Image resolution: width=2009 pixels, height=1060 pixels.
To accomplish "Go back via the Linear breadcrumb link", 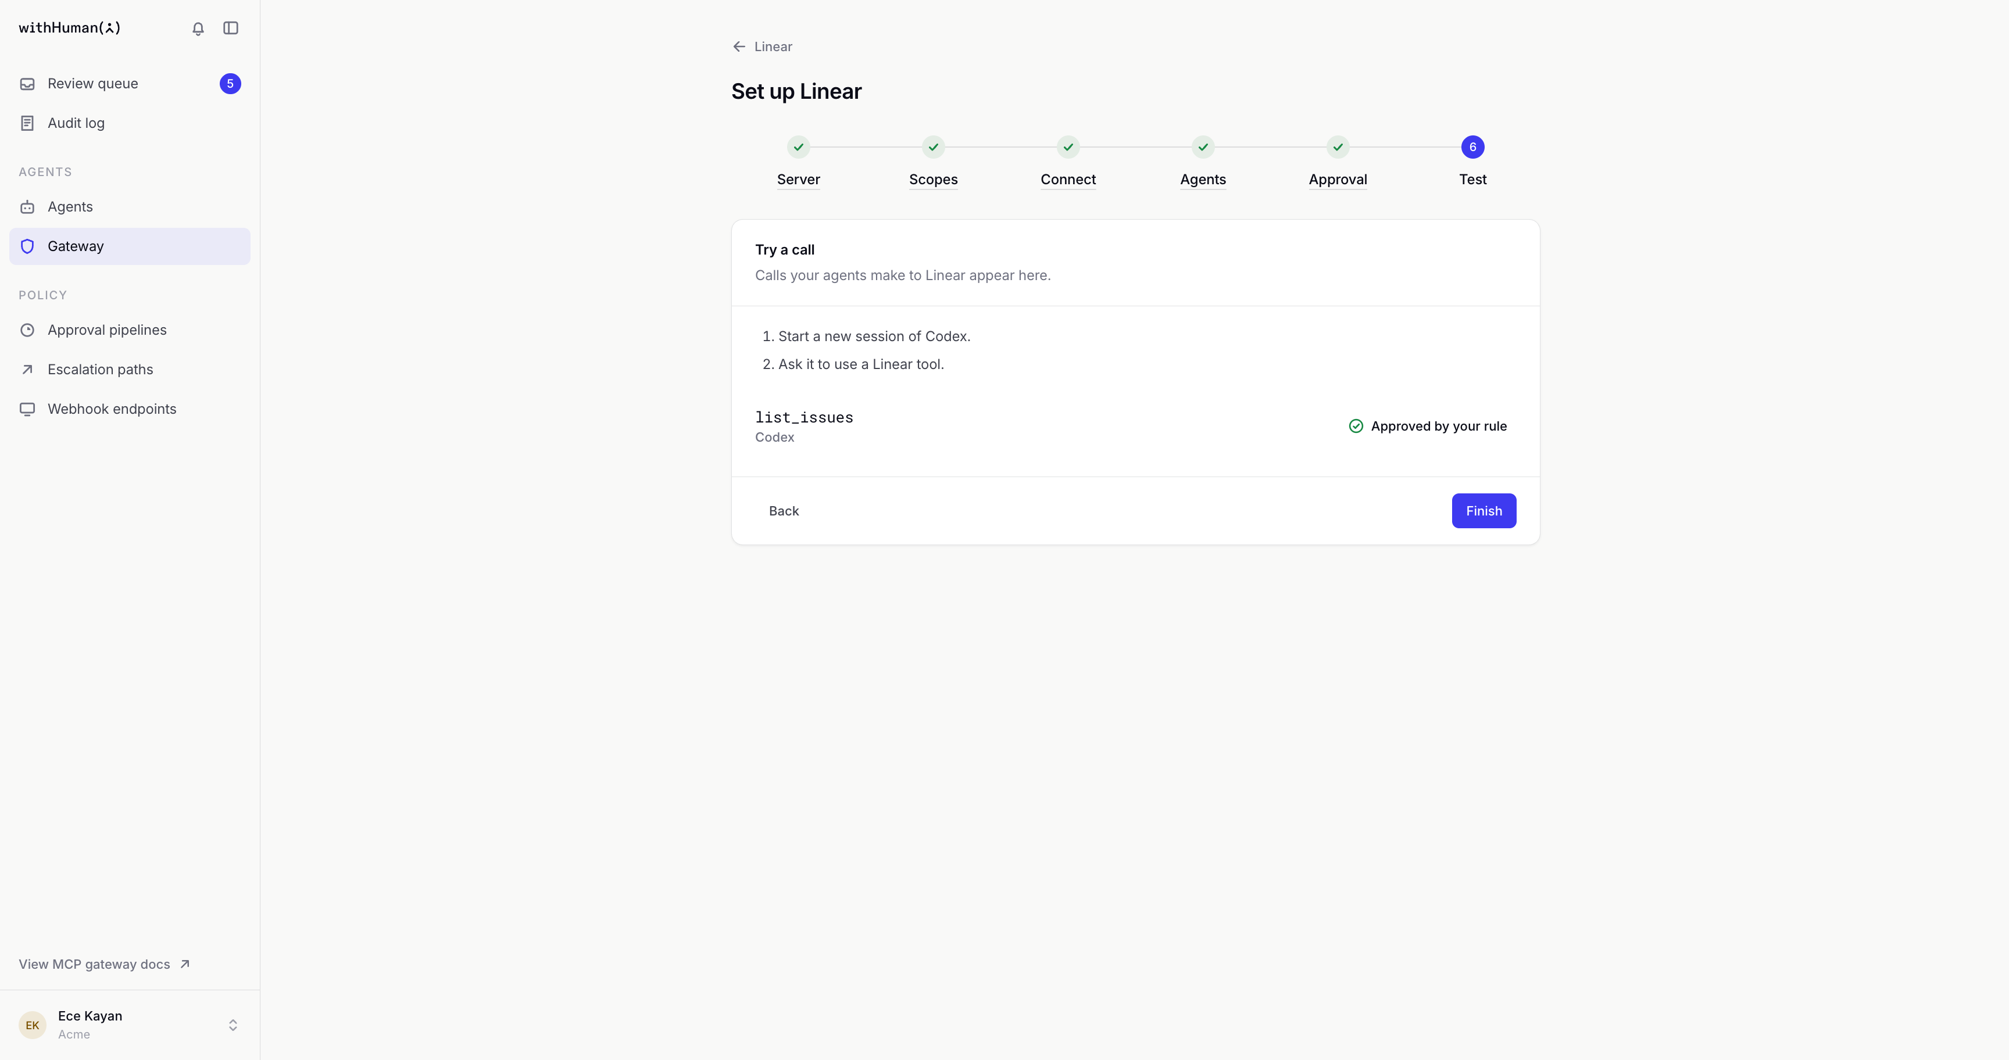I will click(x=763, y=46).
